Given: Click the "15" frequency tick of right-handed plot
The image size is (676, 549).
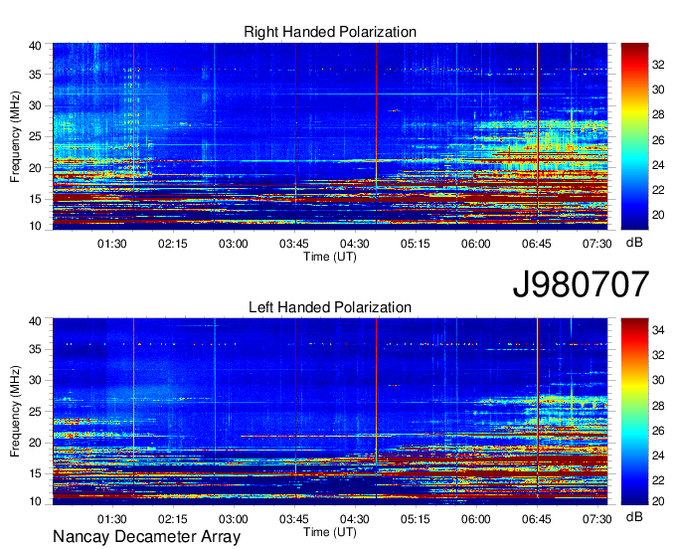Looking at the screenshot, I should (35, 199).
